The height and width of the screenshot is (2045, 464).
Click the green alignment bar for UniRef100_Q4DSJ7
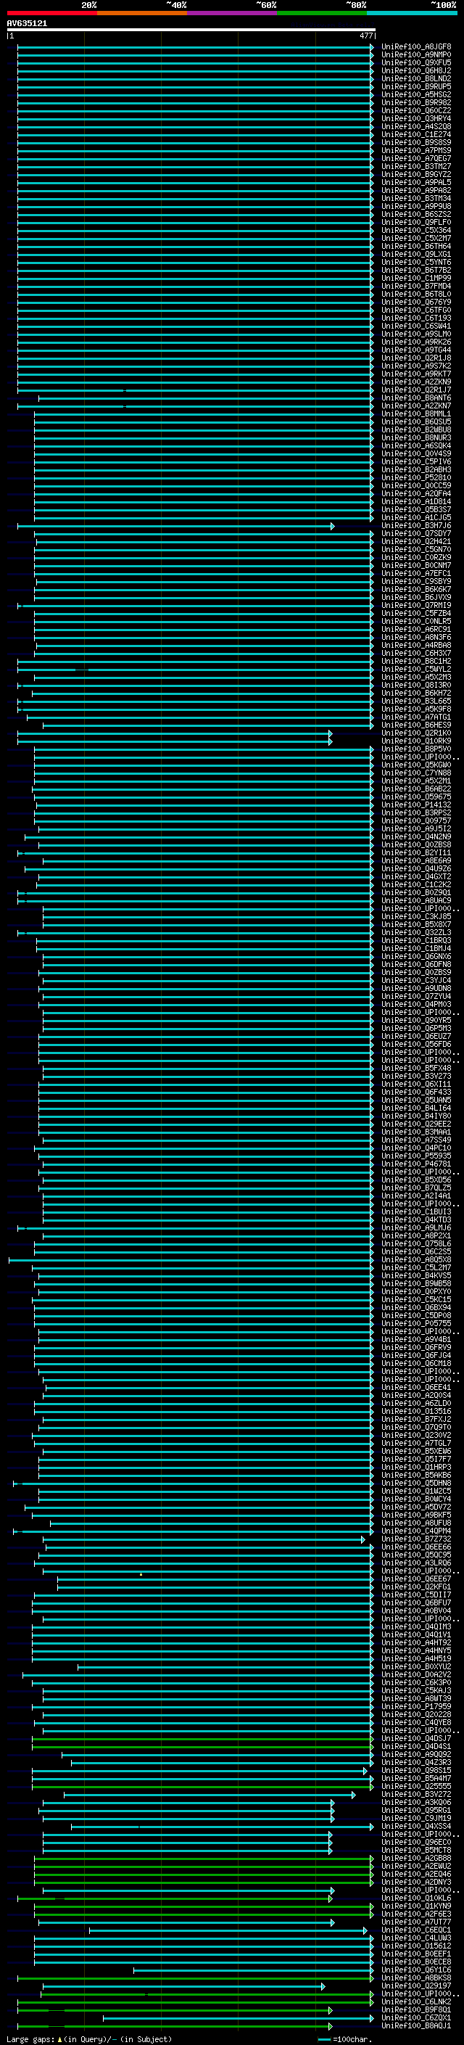point(203,1739)
